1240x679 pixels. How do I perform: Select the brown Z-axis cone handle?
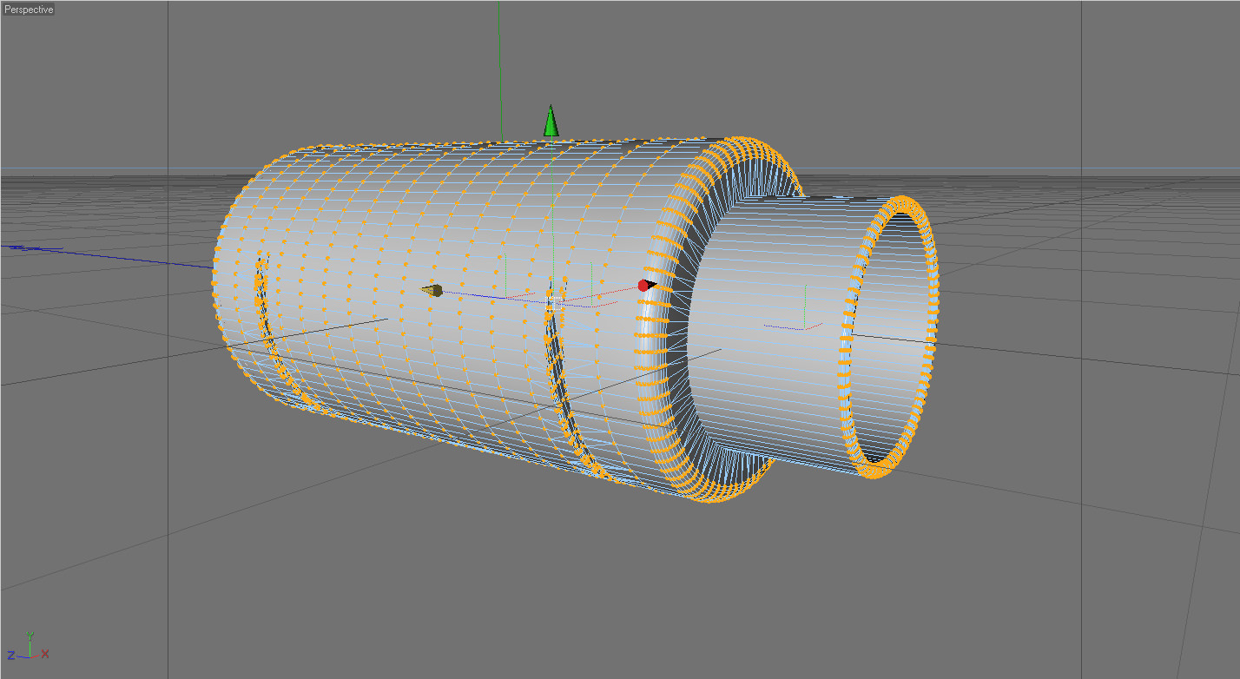[x=432, y=290]
